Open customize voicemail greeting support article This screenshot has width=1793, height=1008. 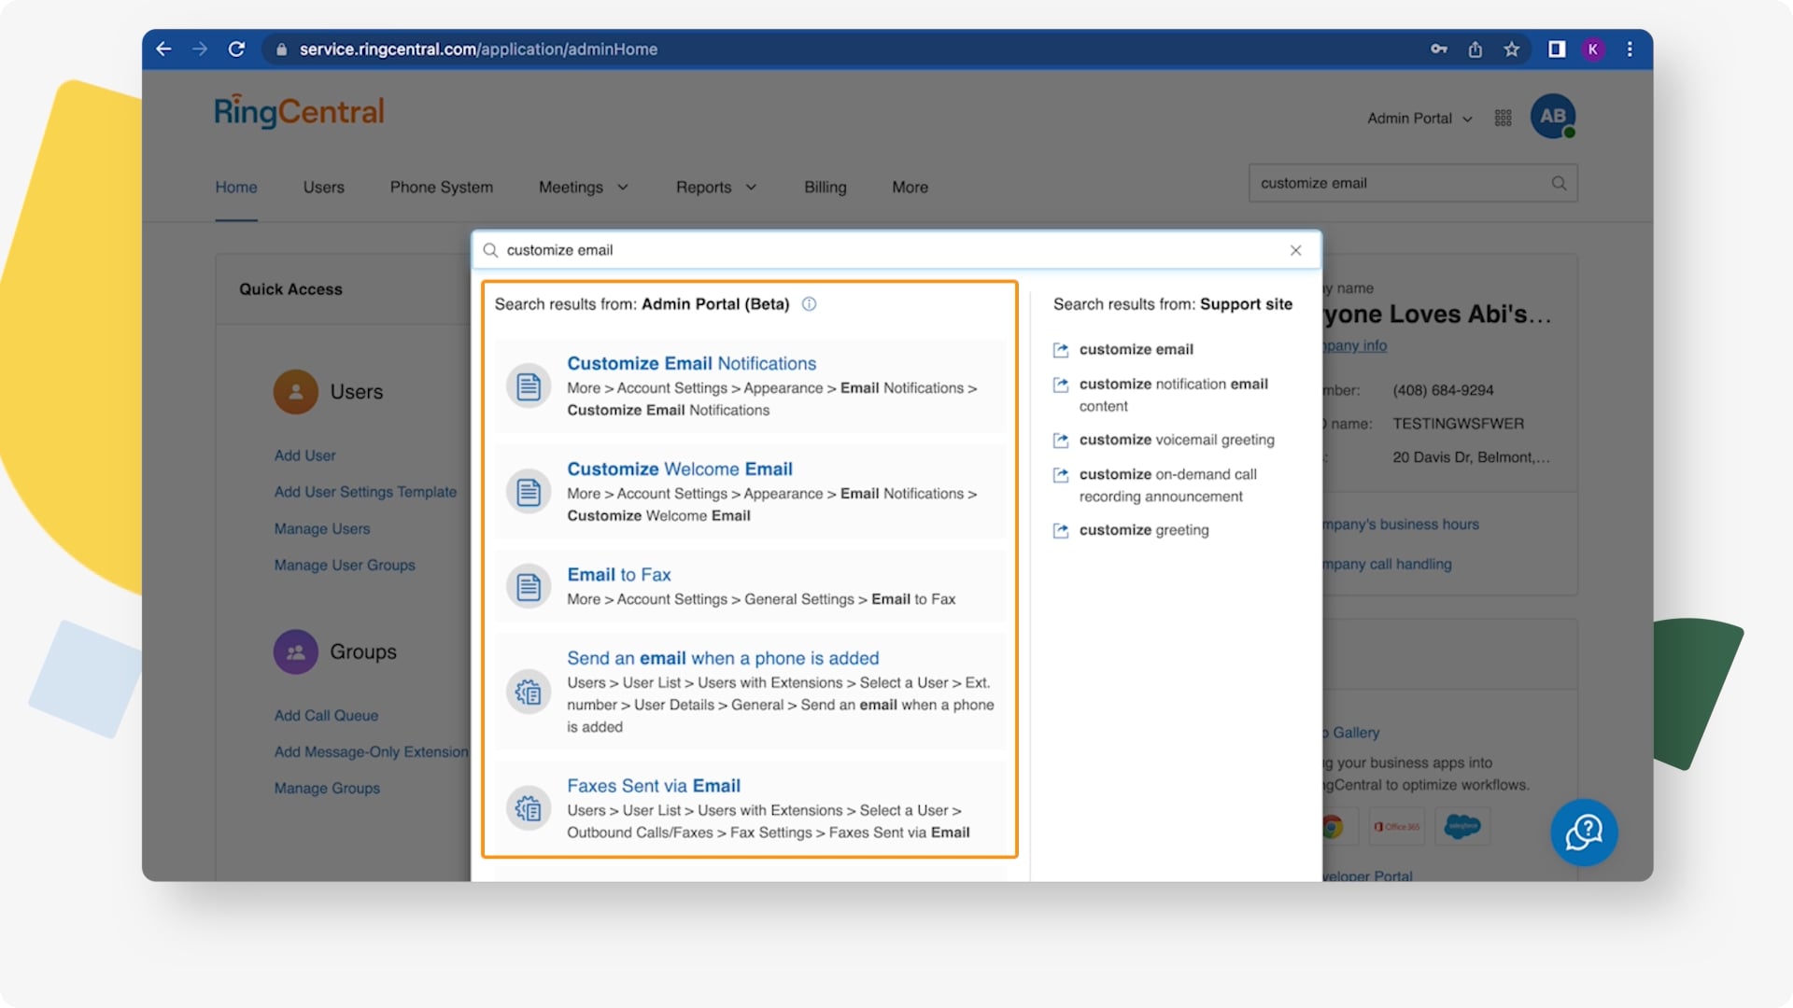tap(1176, 440)
